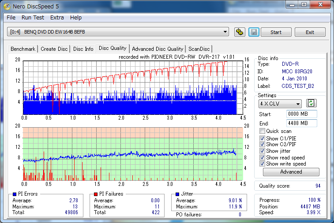Click the blue Jitter legend square
Screen dimensions: 334x223
pos(177,194)
